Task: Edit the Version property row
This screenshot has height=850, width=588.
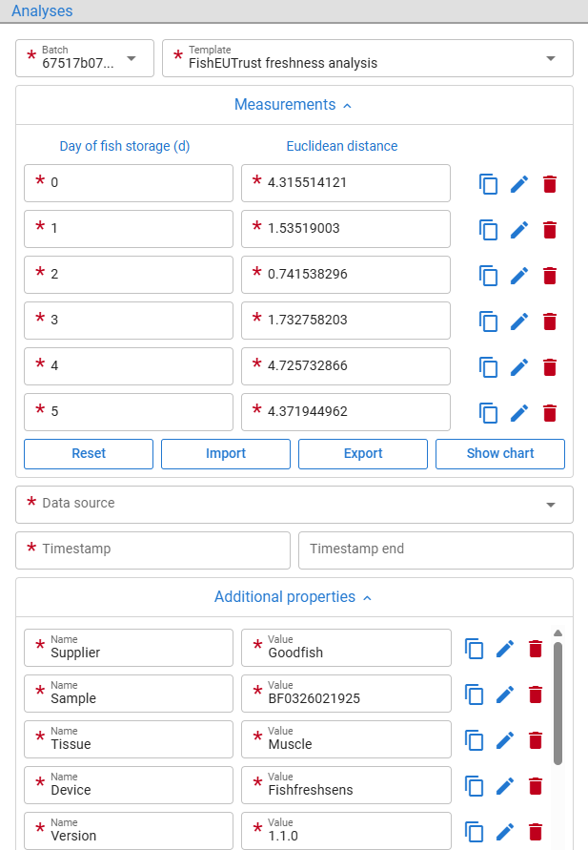Action: (x=505, y=832)
